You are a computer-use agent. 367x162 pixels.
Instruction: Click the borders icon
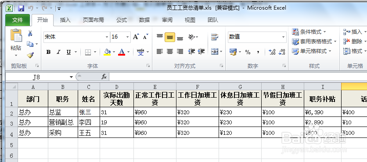click(88, 52)
